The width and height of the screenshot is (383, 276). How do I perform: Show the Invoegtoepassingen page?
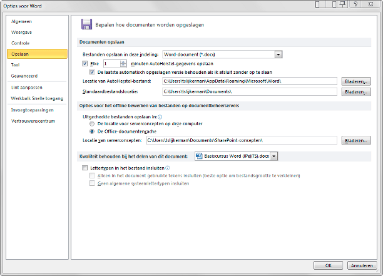33,110
